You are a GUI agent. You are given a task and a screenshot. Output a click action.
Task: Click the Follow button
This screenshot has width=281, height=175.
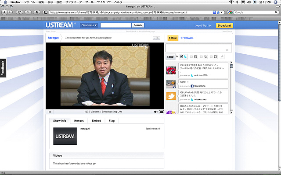pyautogui.click(x=173, y=38)
